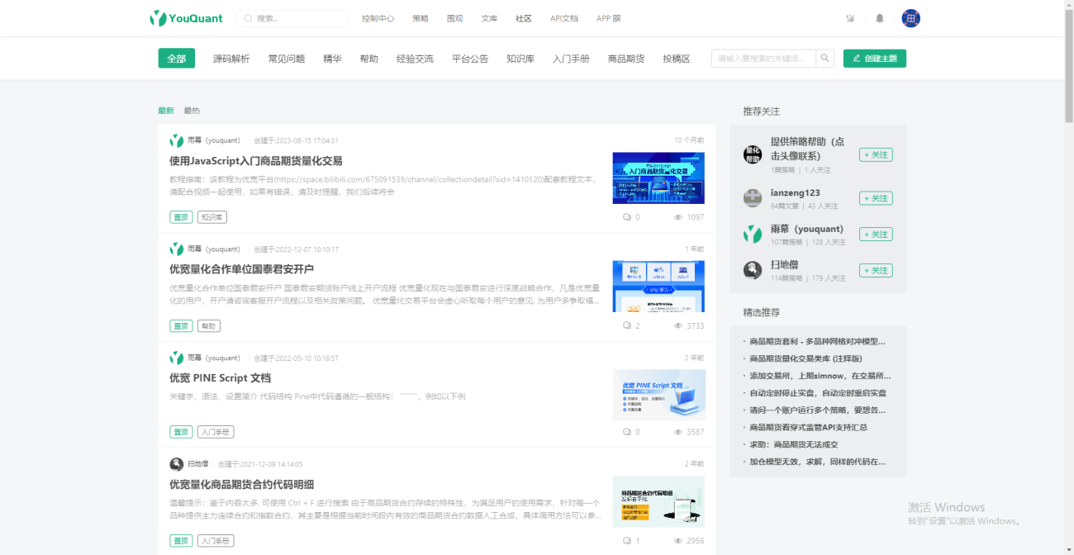Click comment icon on the JavaScript tutorial post
This screenshot has width=1074, height=555.
pos(627,217)
